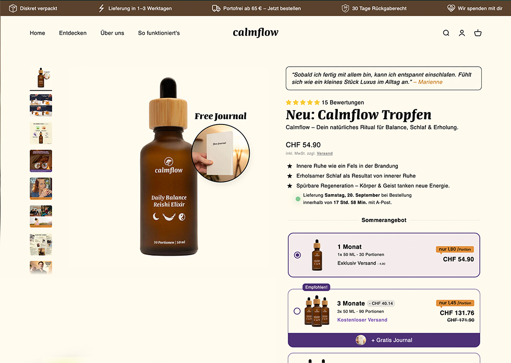Open So funktioniert's in navigation
The height and width of the screenshot is (363, 511).
[159, 33]
